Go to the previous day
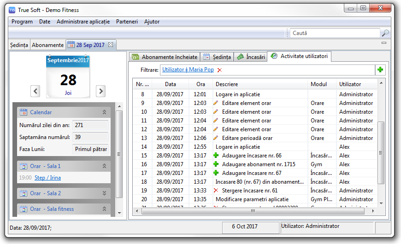 [35, 91]
